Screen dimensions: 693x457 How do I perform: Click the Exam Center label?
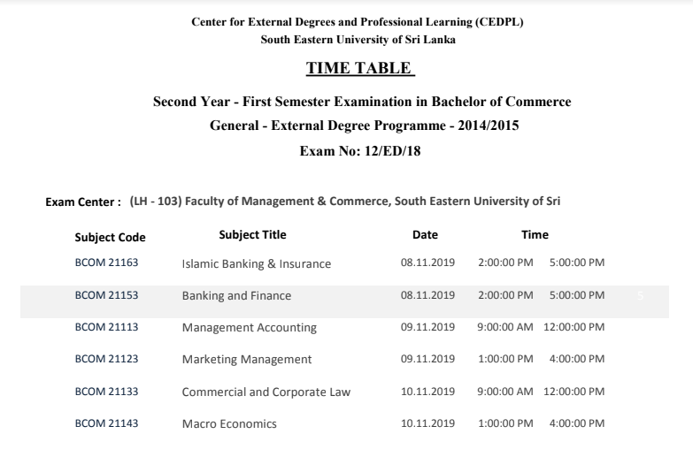click(83, 202)
